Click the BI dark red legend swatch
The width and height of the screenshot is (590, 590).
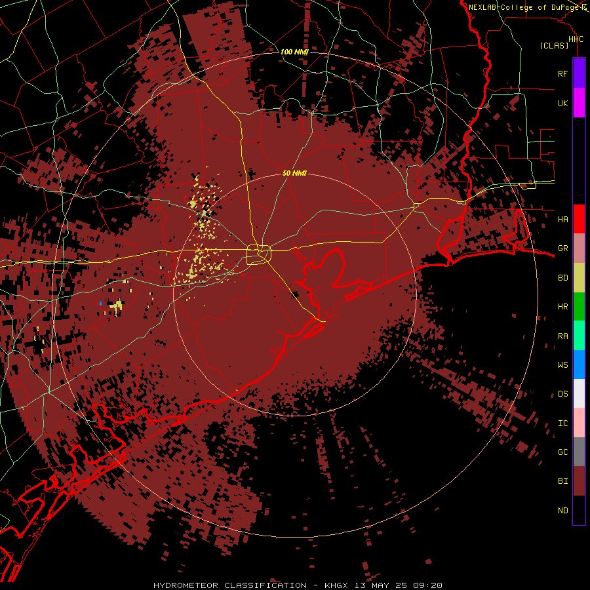(579, 481)
